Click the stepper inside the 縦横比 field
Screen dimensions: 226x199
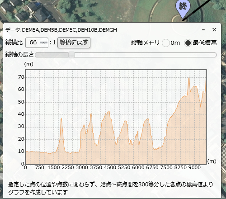coord(44,43)
